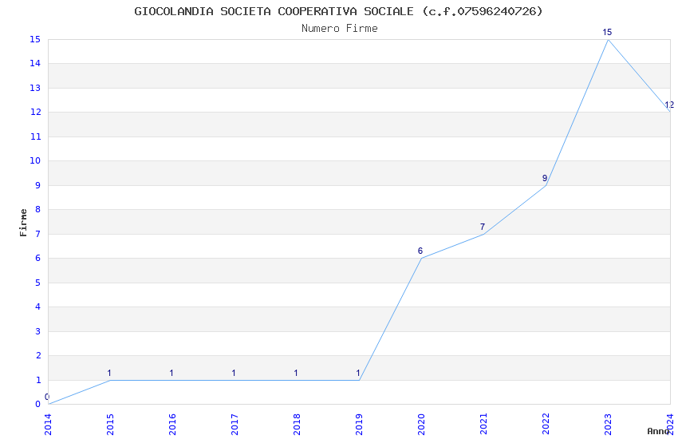Viewport: 678px width, 439px height.
Task: Click y-axis tick value 10
Action: point(35,161)
